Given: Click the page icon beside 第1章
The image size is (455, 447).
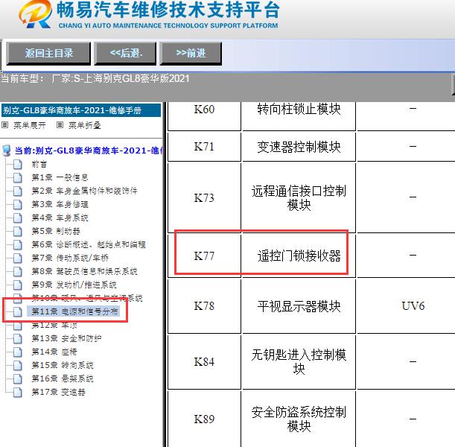Looking at the screenshot, I should click(18, 177).
